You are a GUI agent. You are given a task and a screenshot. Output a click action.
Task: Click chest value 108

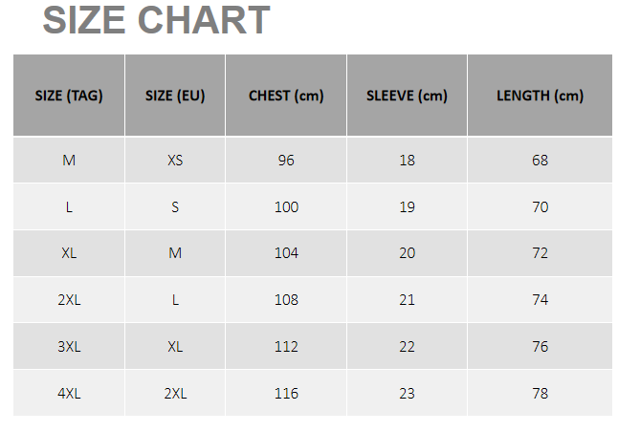click(286, 300)
